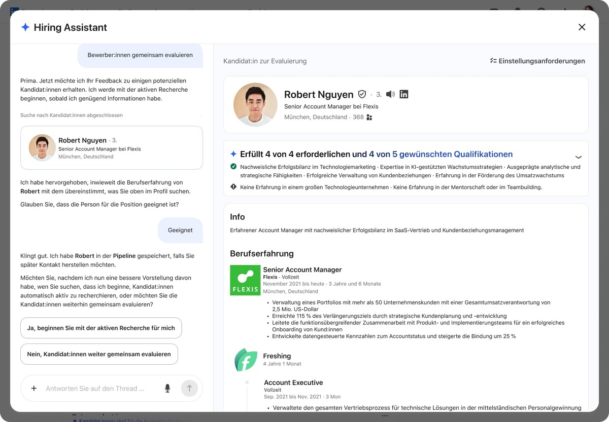Viewport: 609px width, 422px height.
Task: Choose 'Ja, beginnen Sie mit der aktiven Recherche'
Action: tap(101, 328)
